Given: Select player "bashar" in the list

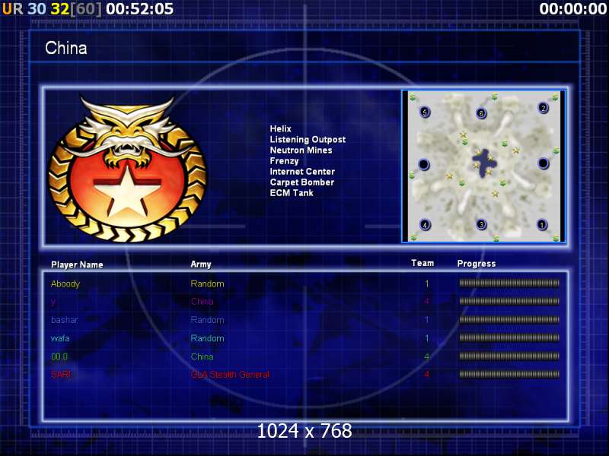Looking at the screenshot, I should pos(64,320).
